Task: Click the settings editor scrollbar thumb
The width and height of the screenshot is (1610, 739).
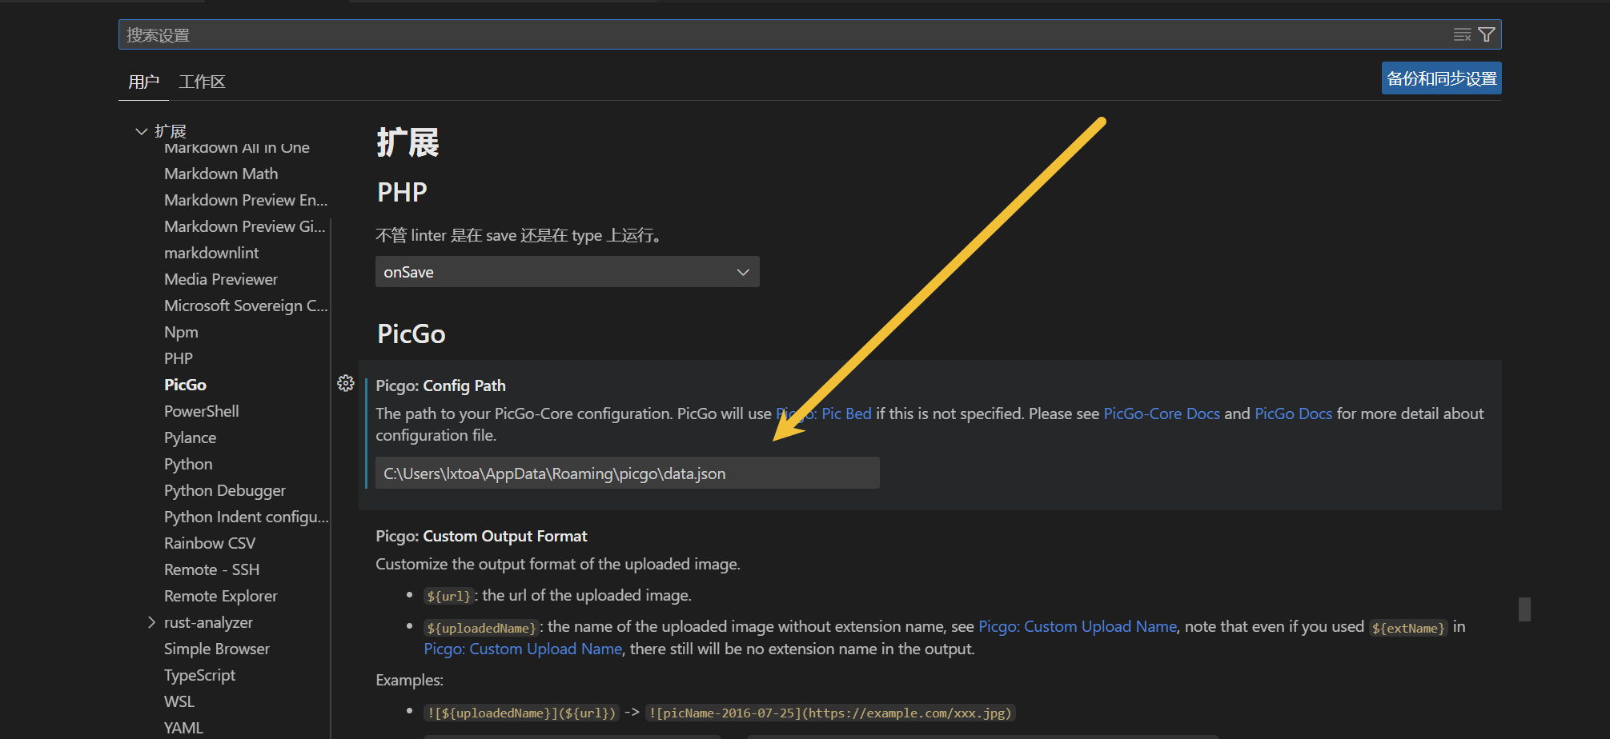Action: (1524, 609)
